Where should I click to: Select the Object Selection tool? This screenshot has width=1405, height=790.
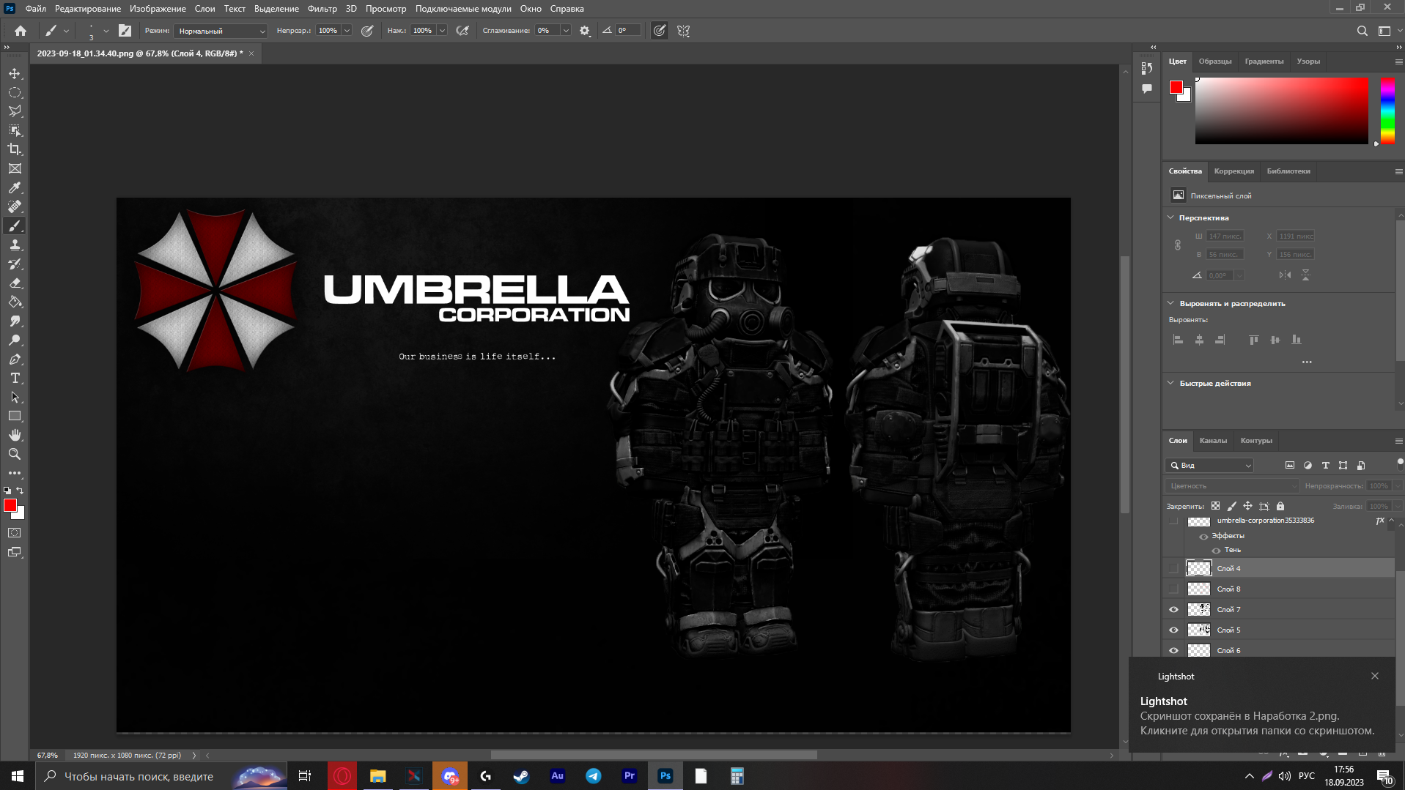point(15,130)
